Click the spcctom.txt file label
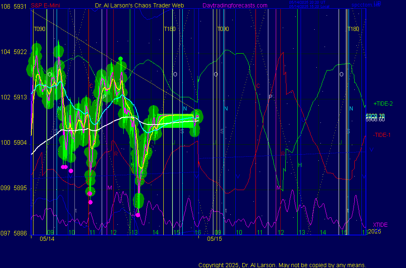This screenshot has width=406, height=268. (365, 5)
